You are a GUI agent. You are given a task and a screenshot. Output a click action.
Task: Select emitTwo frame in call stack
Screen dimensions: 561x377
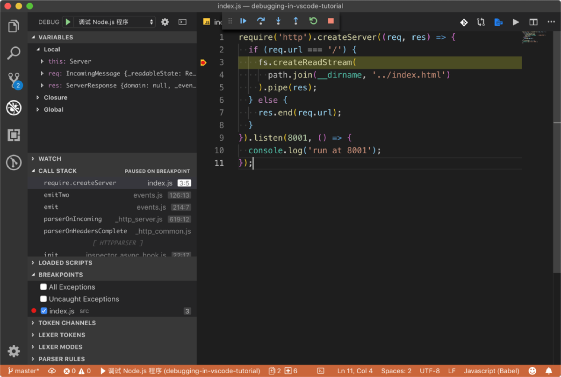click(57, 195)
